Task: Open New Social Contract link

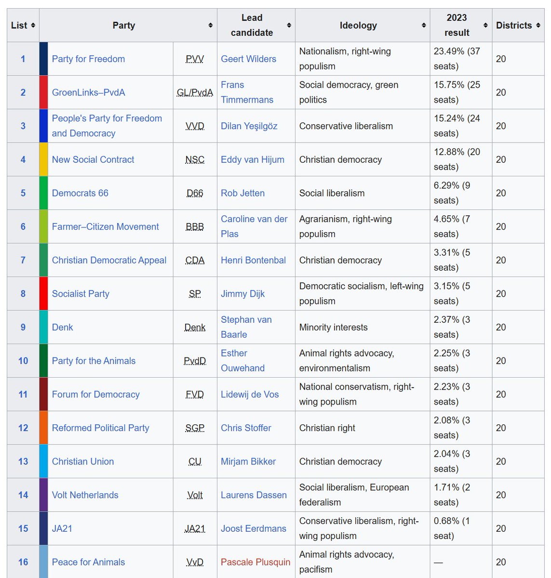Action: 93,159
